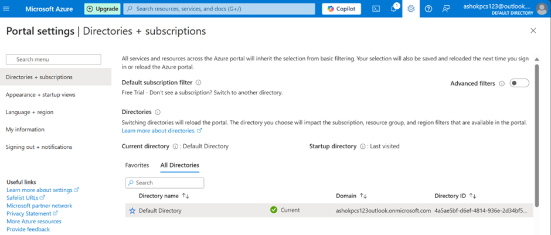Click the Settings gear icon
Viewport: 551px width, 235px height.
[x=411, y=9]
